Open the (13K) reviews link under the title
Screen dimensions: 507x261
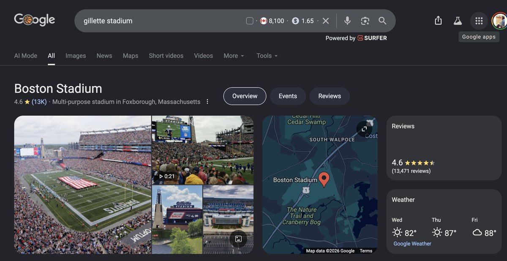39,102
